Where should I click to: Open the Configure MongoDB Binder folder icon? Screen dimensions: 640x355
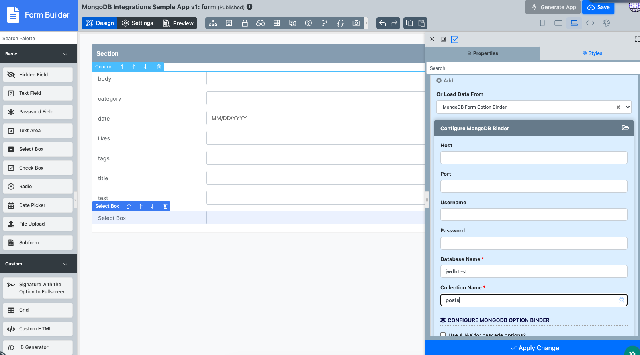(x=625, y=128)
